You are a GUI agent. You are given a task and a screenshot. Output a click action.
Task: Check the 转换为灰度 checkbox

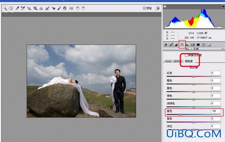point(186,55)
